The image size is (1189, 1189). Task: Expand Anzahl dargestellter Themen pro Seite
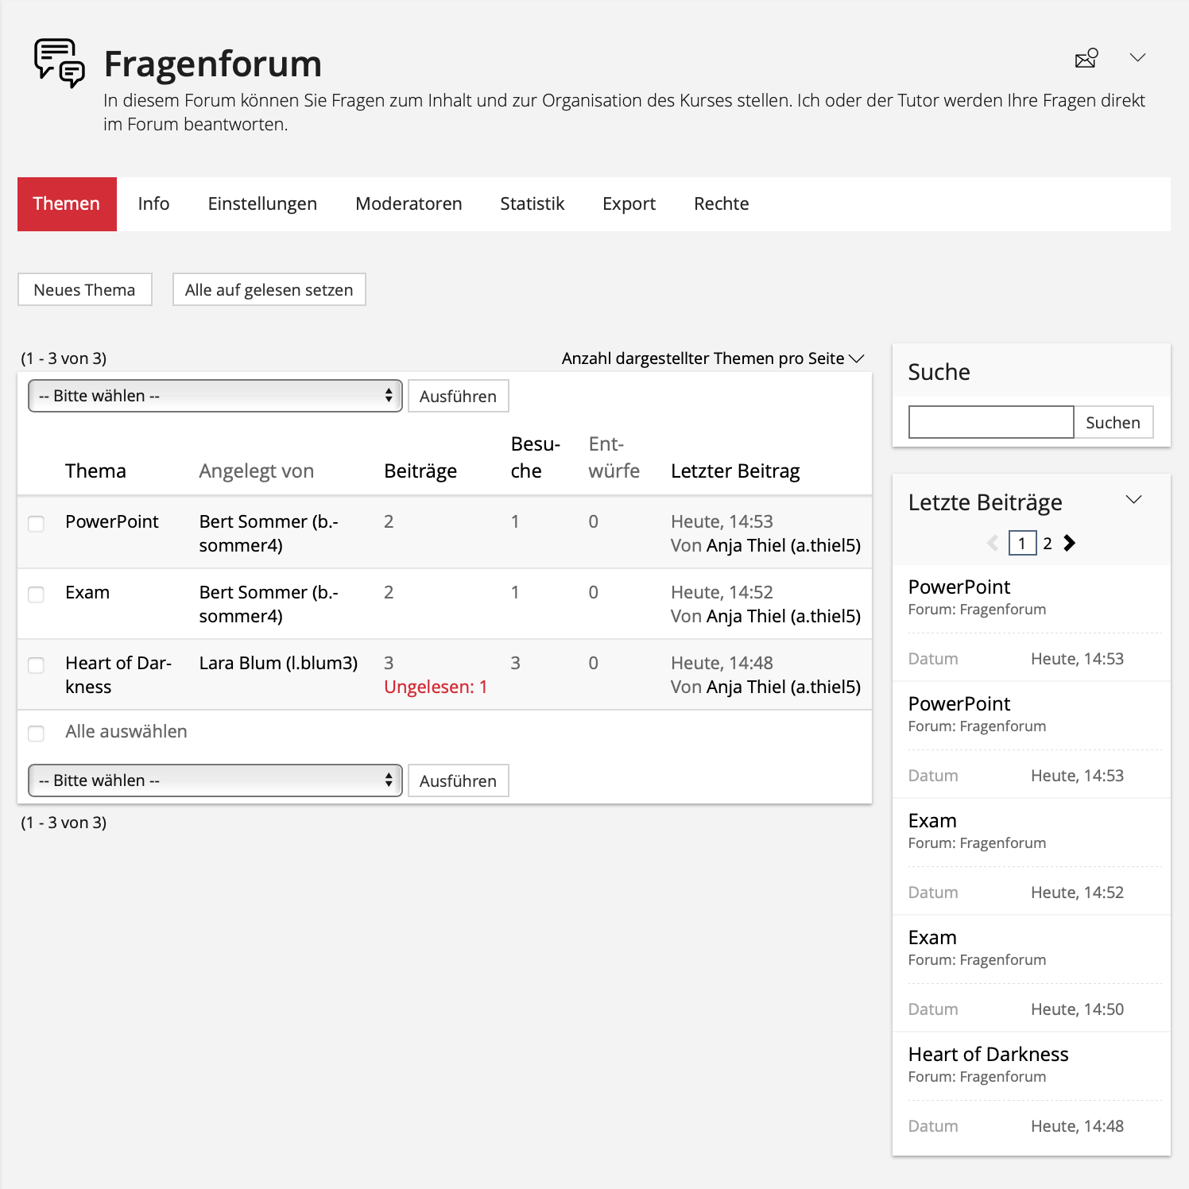pyautogui.click(x=712, y=358)
